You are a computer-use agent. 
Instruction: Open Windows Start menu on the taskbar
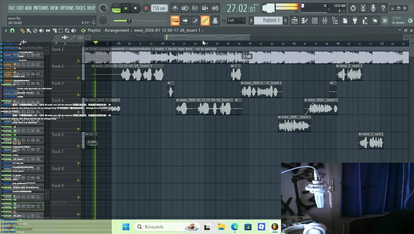click(x=126, y=227)
